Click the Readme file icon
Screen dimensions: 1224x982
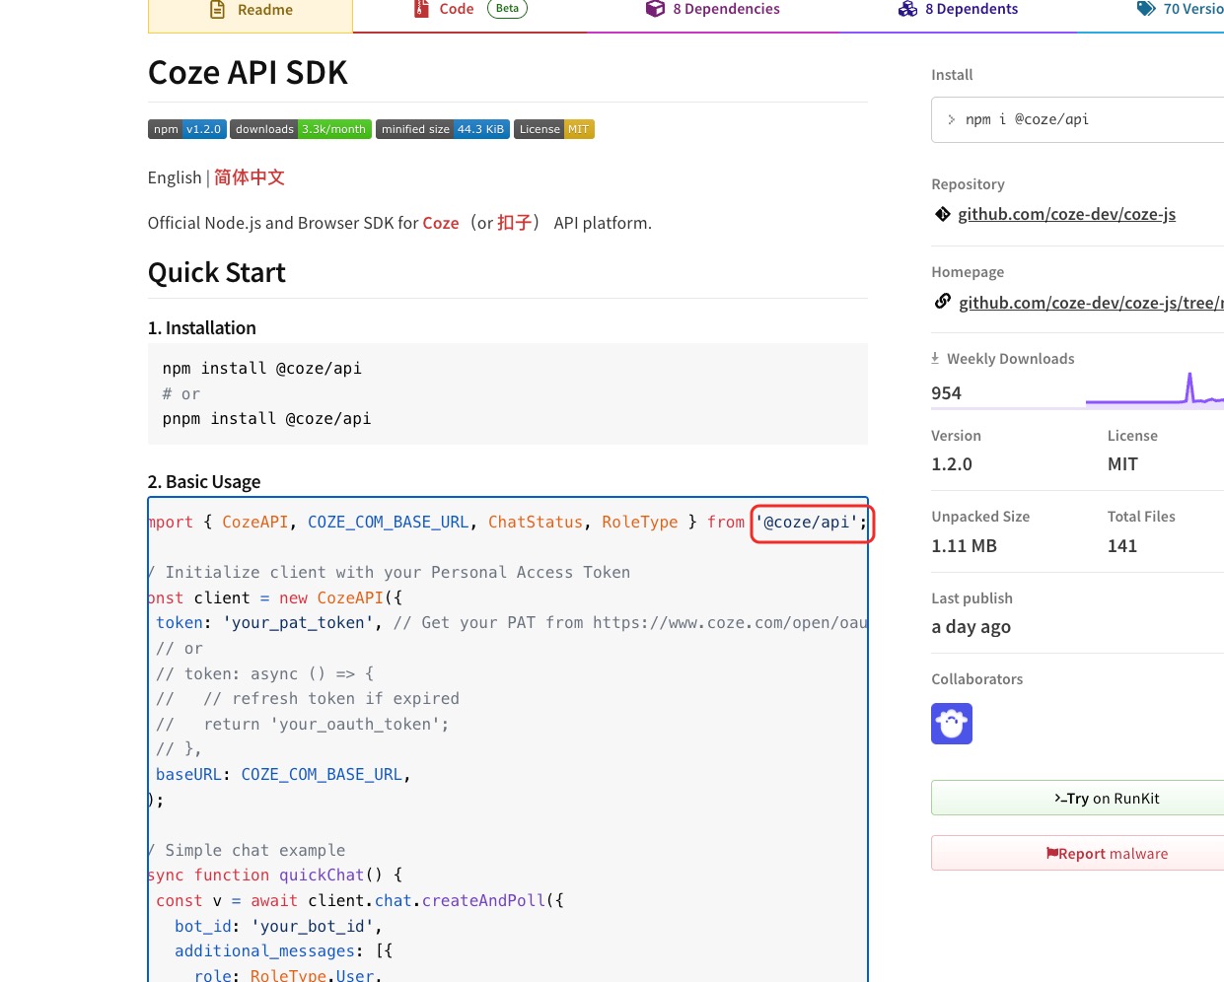218,10
